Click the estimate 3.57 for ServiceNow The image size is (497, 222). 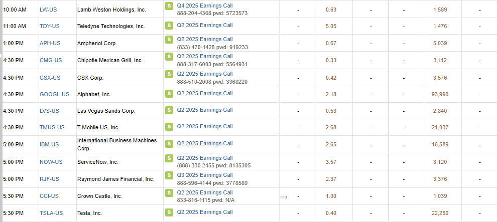click(x=331, y=162)
